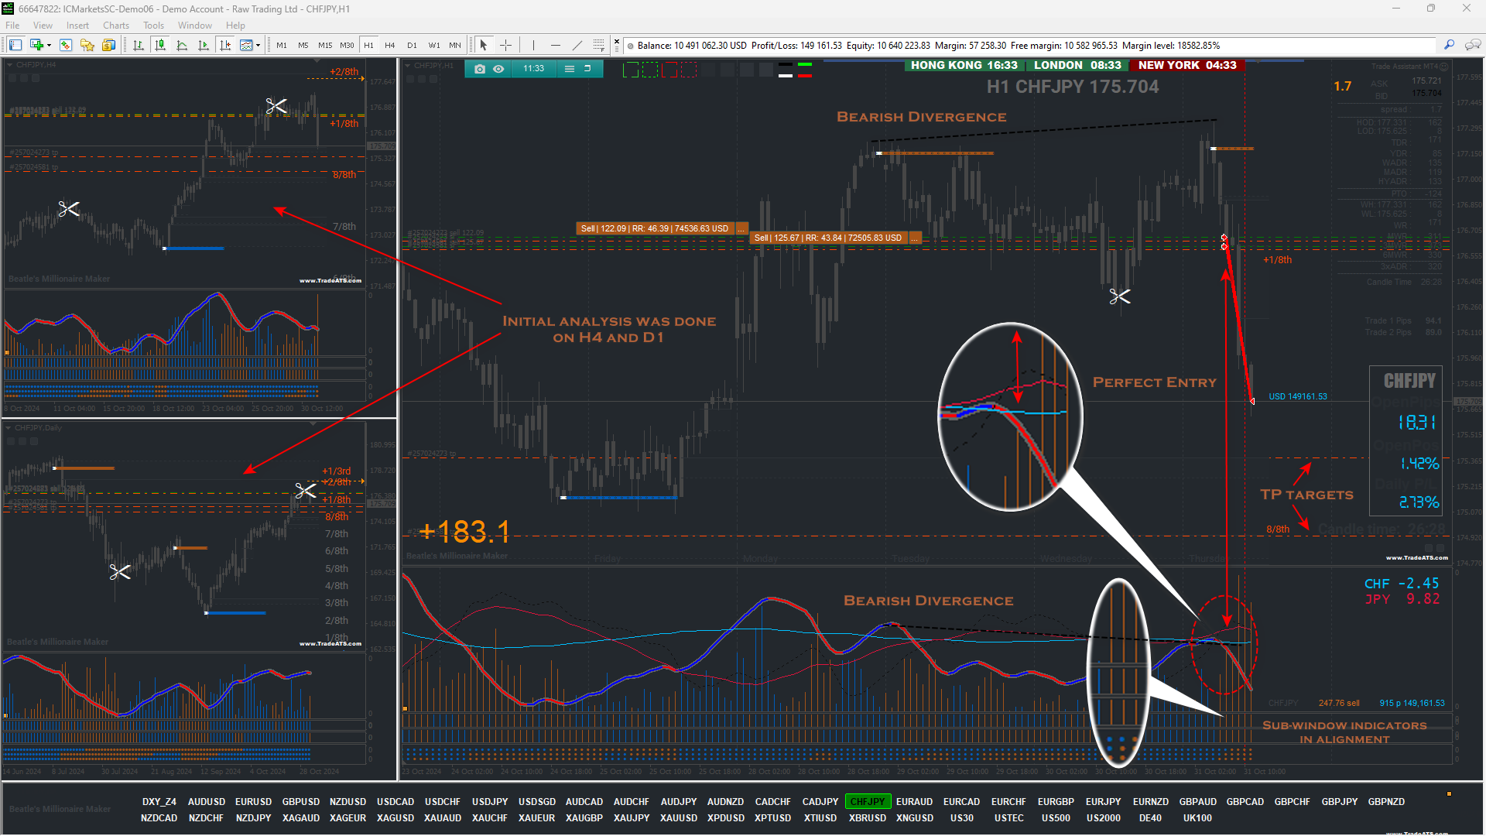Select the vertical line tool

pos(533,46)
